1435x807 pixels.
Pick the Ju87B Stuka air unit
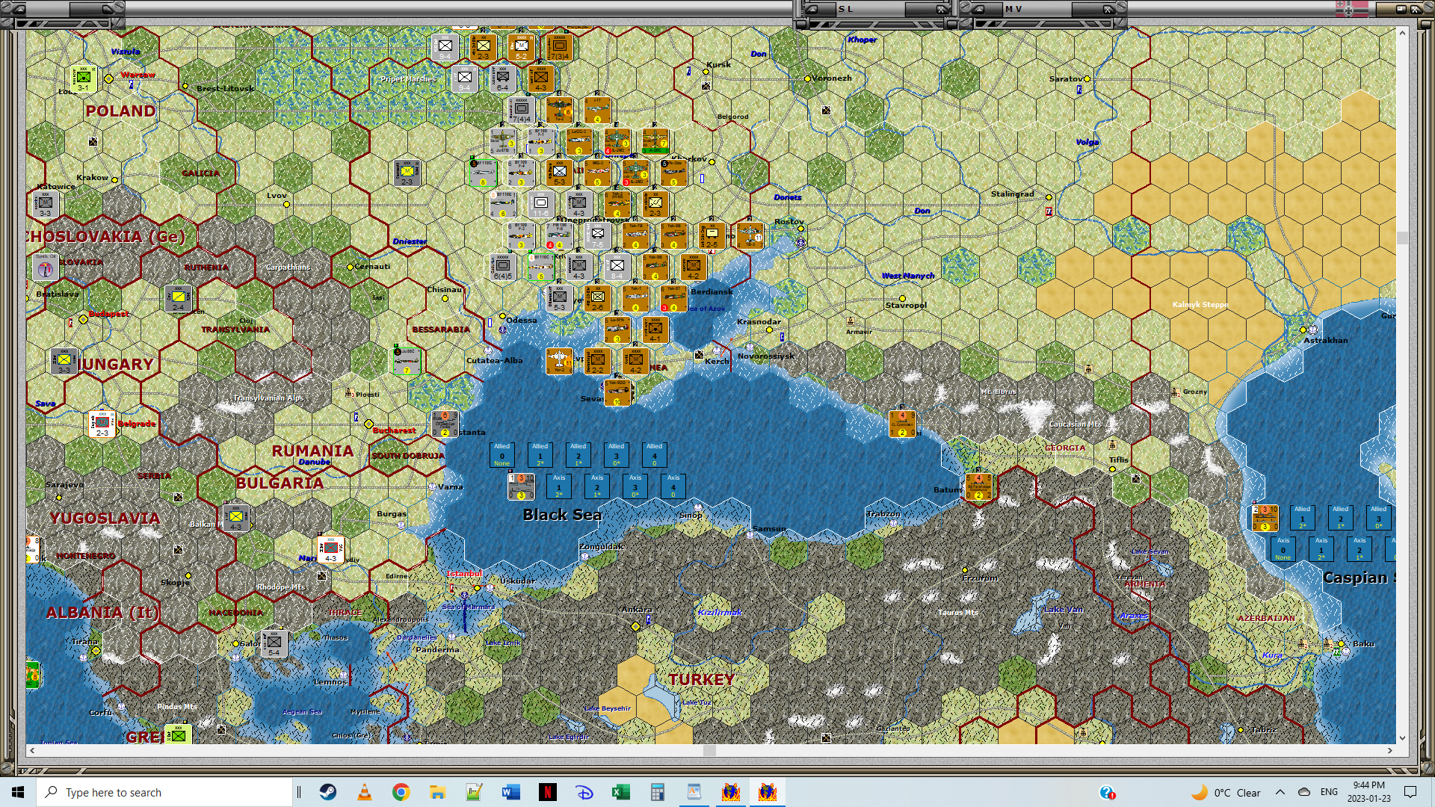click(503, 142)
